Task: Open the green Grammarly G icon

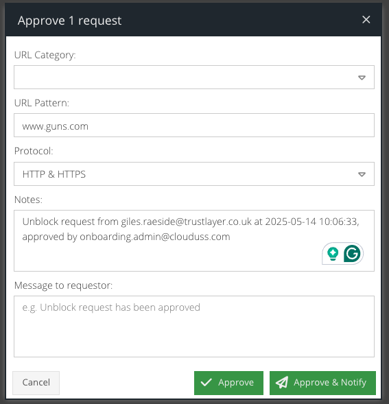Action: 352,254
